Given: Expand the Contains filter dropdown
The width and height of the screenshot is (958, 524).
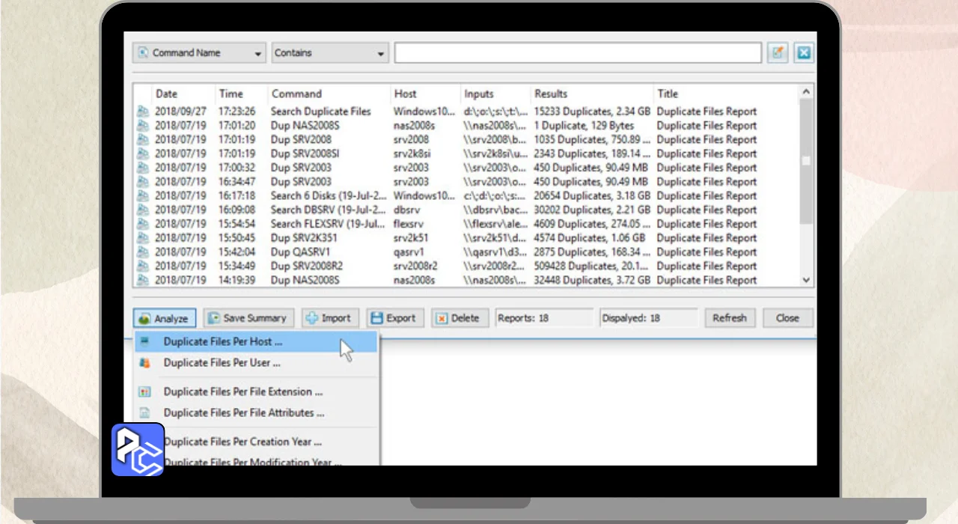Looking at the screenshot, I should [329, 53].
